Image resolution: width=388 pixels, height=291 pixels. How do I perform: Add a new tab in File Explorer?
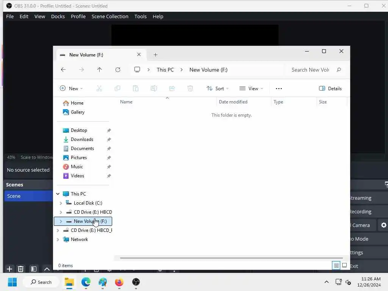(x=155, y=55)
